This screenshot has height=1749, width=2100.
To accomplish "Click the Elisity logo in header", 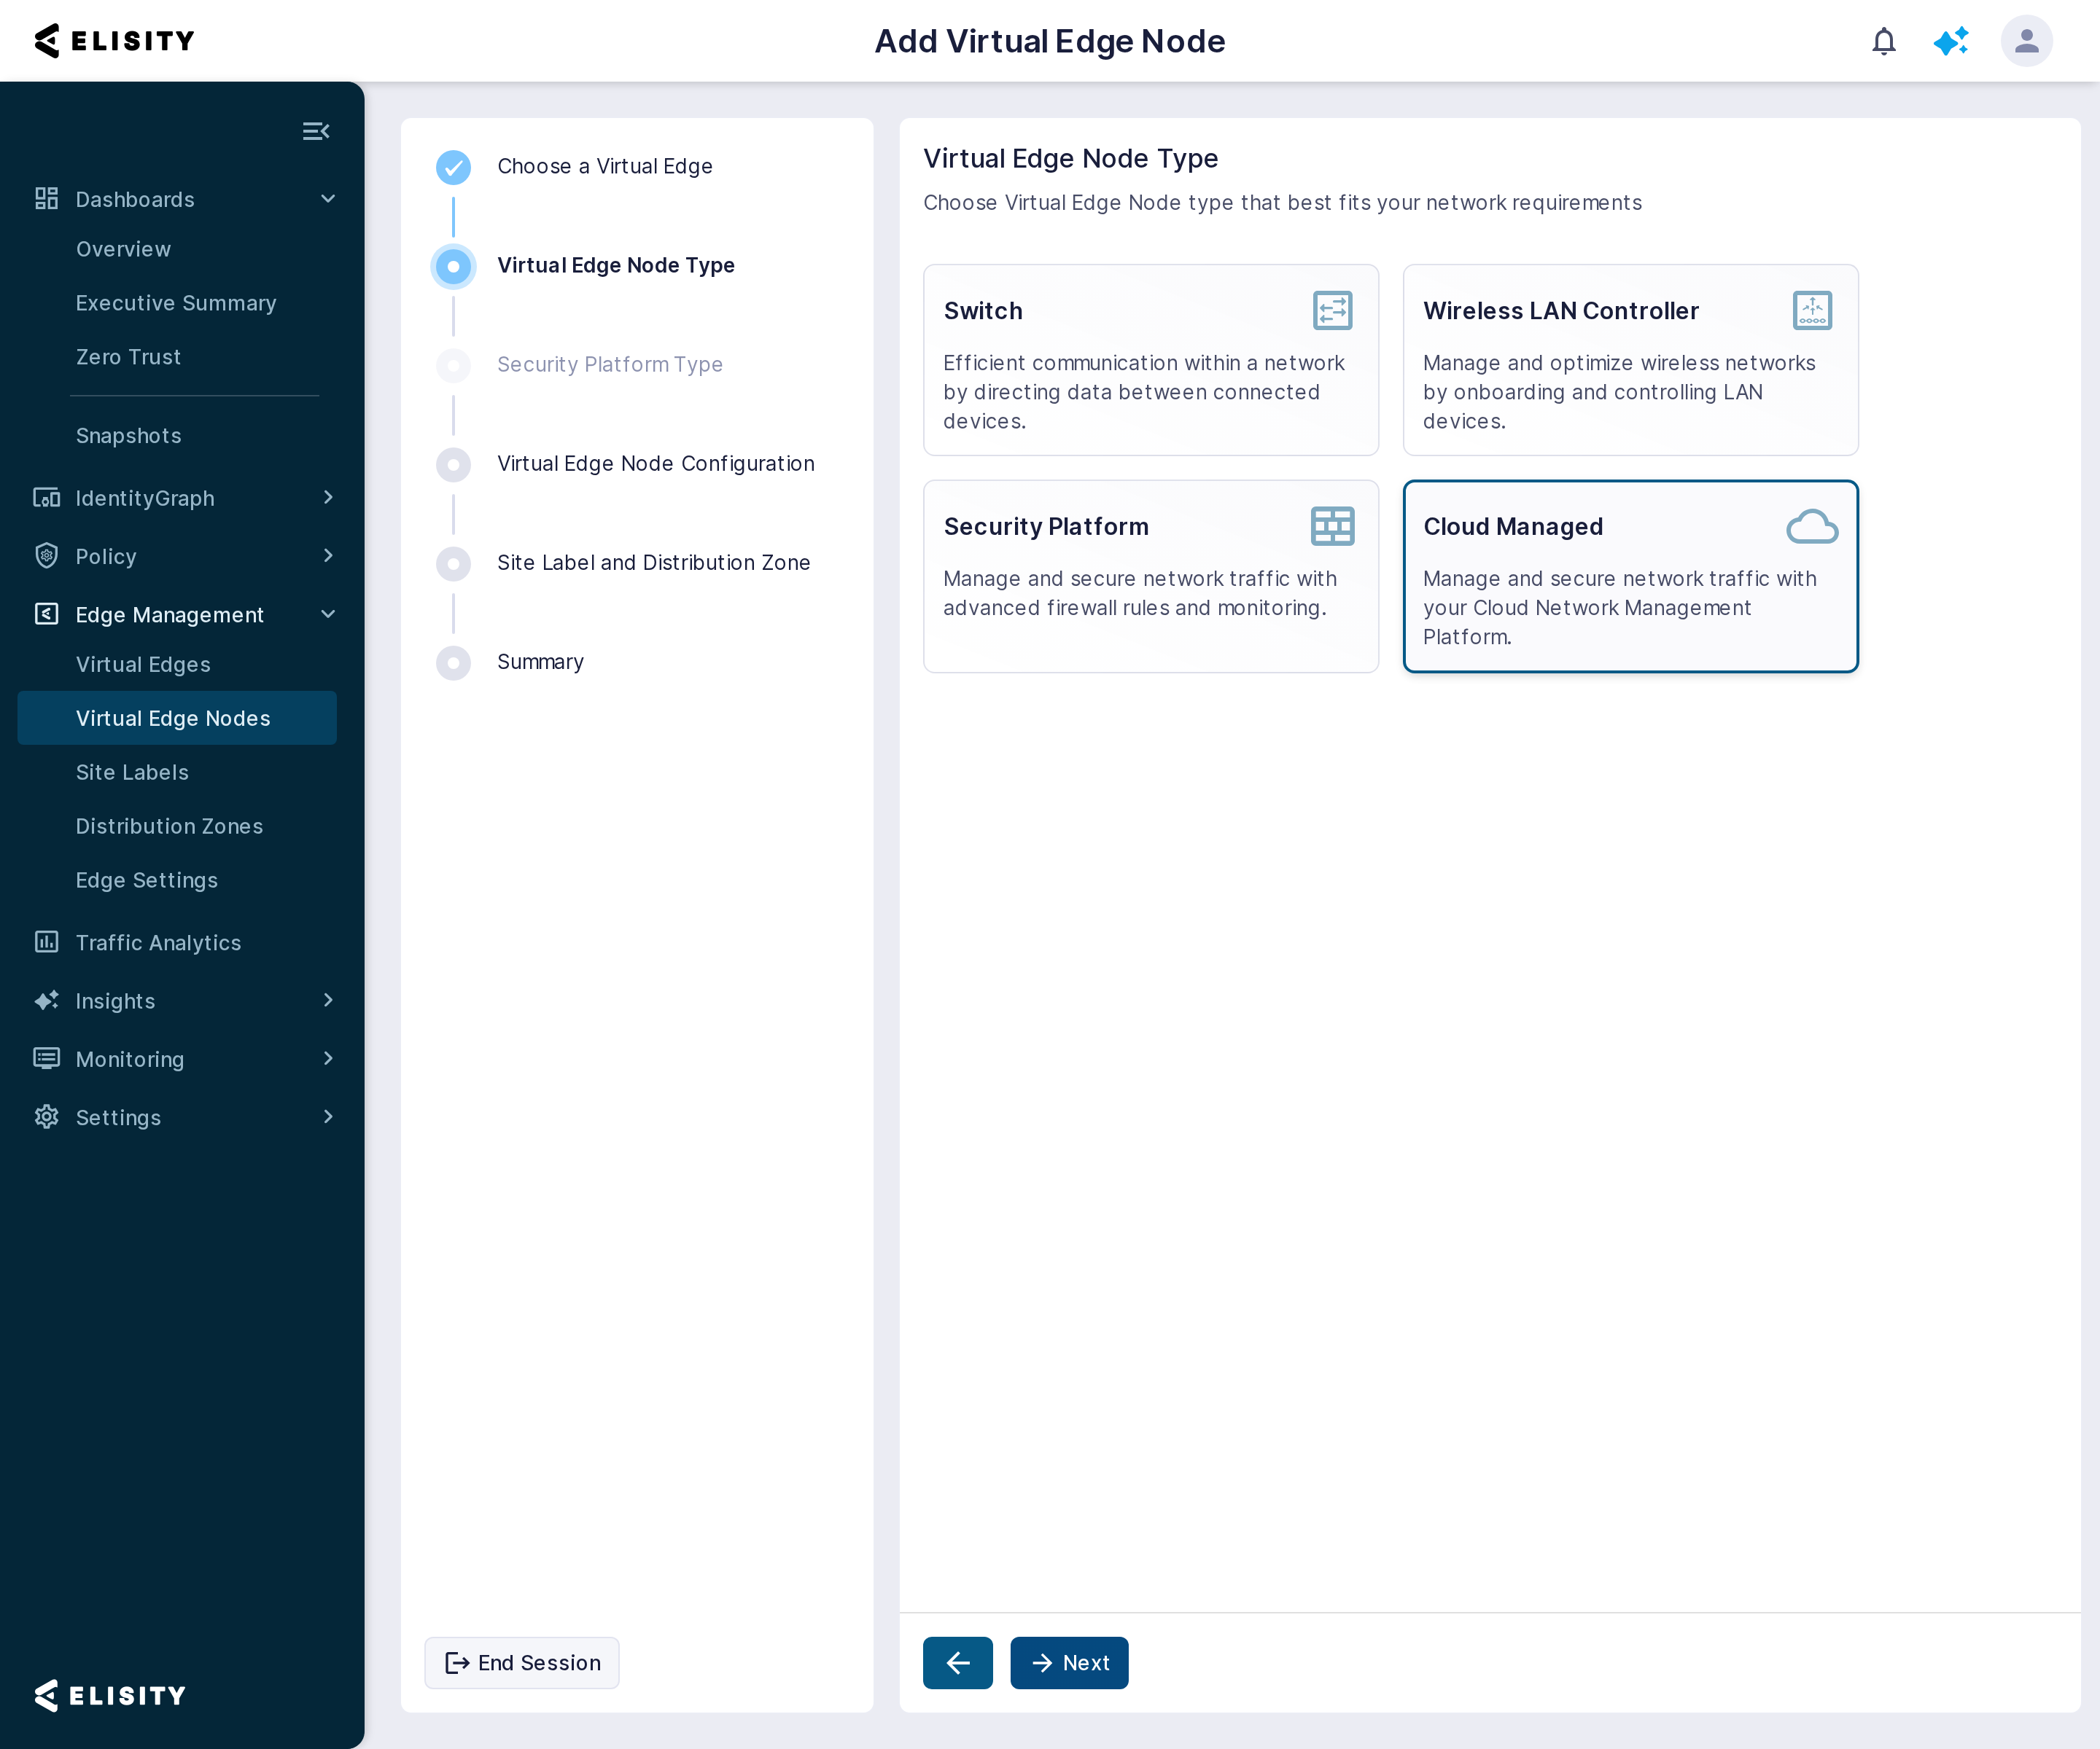I will click(114, 41).
